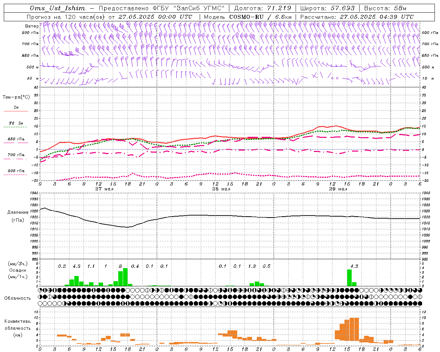Click the Долгота: 71.219 value

[x=263, y=8]
